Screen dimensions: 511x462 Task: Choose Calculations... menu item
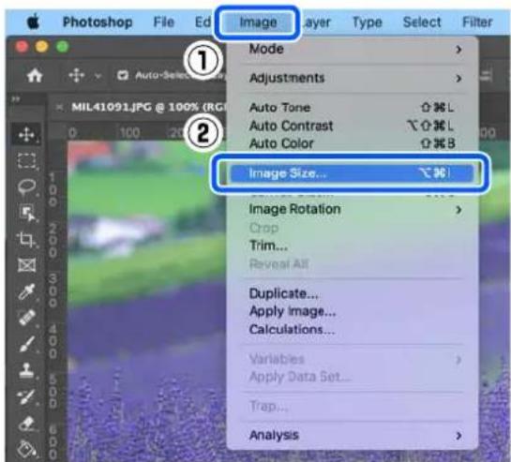click(x=353, y=329)
